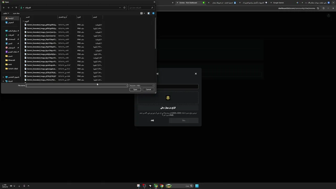This screenshot has height=189, width=336.
Task: Sort by تاريخ التعديل date column
Action: coord(62,17)
